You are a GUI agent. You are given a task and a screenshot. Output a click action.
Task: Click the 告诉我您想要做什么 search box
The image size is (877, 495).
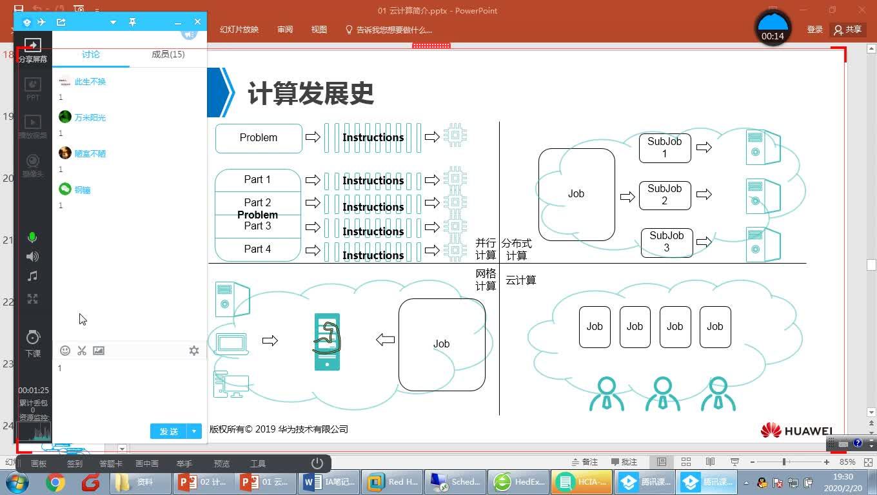[389, 30]
